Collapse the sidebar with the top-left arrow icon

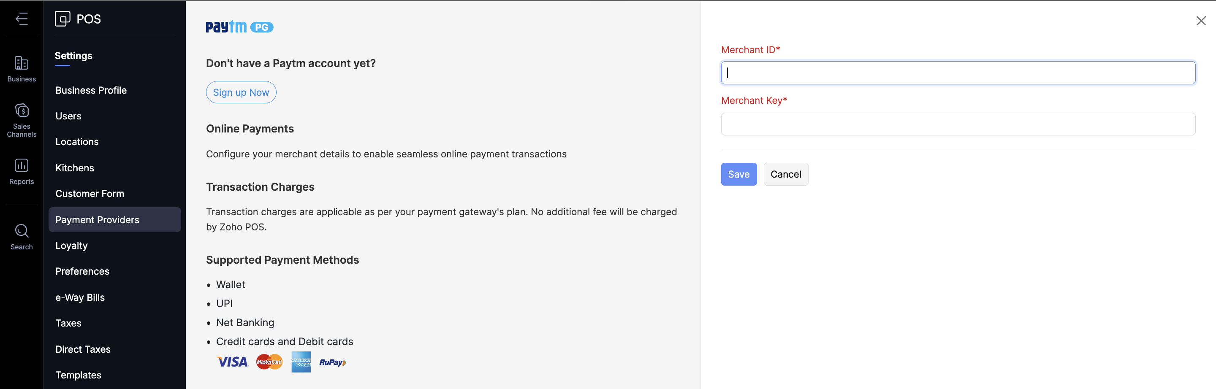22,19
